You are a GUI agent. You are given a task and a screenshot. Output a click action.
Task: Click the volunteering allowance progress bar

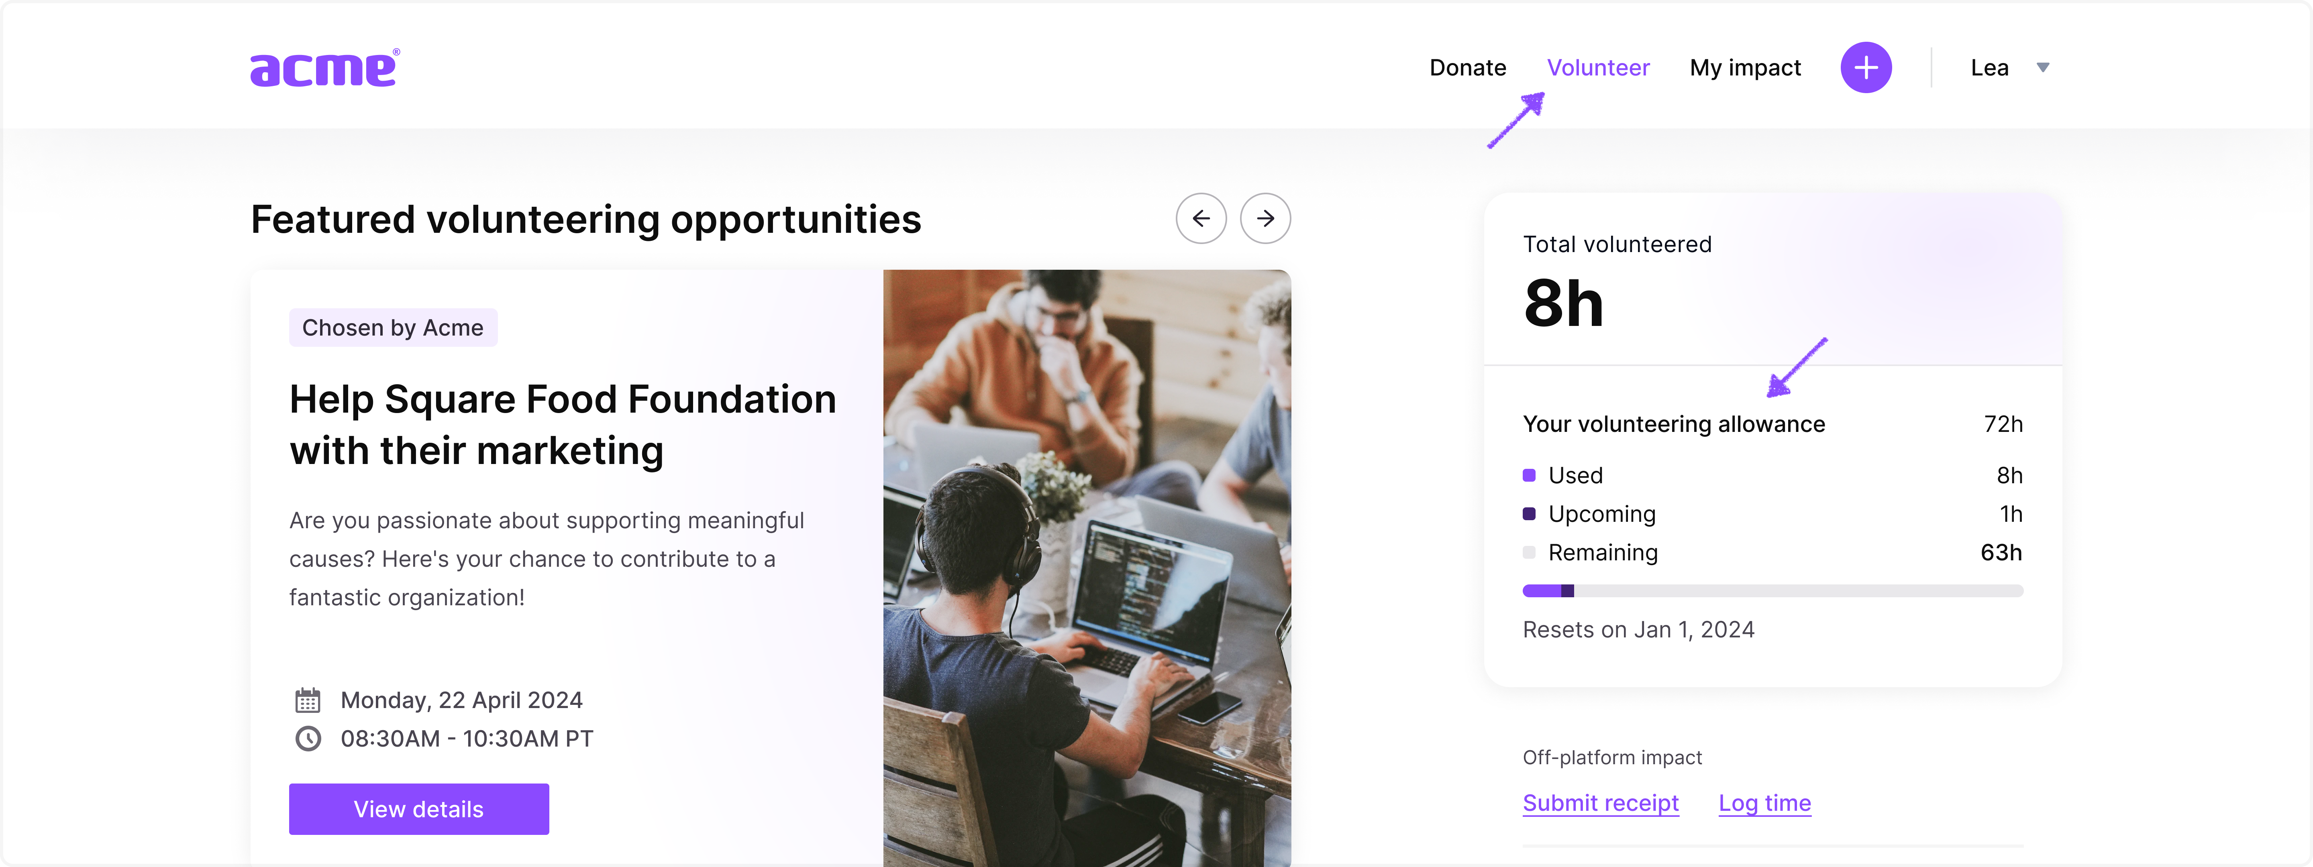[x=1772, y=590]
